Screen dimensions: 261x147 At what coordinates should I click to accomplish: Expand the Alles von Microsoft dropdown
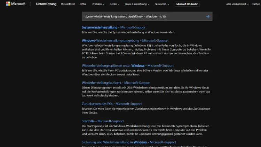pyautogui.click(x=237, y=4)
